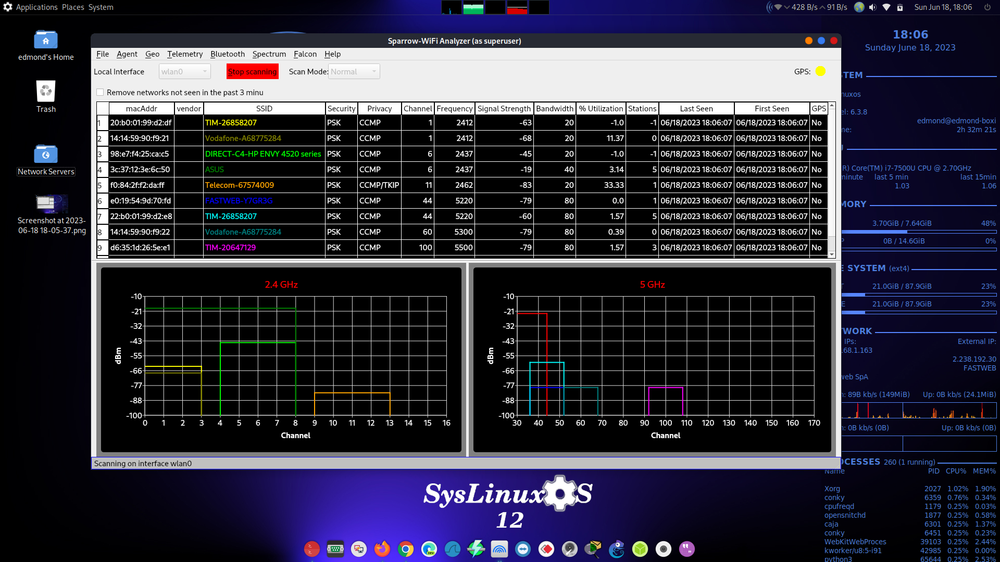The height and width of the screenshot is (562, 1000).
Task: Open the Trash desktop icon
Action: point(46,97)
